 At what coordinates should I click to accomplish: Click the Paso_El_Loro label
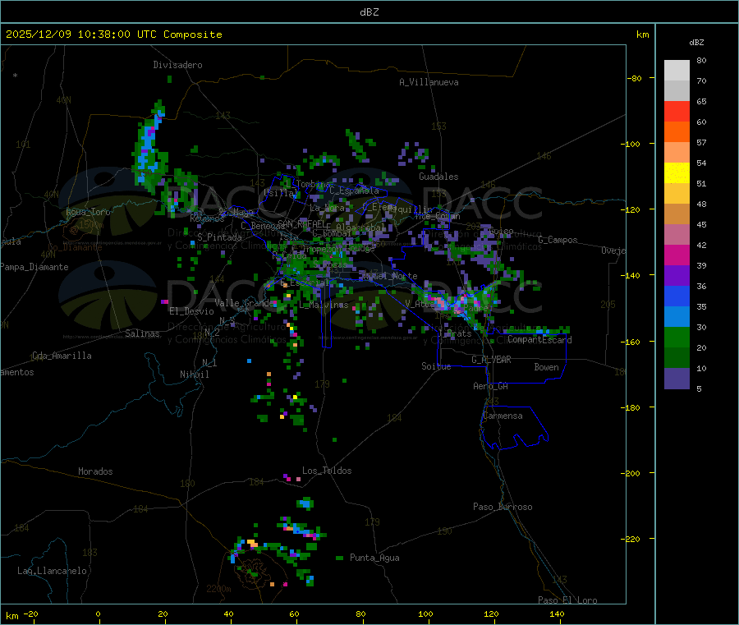[x=567, y=600]
